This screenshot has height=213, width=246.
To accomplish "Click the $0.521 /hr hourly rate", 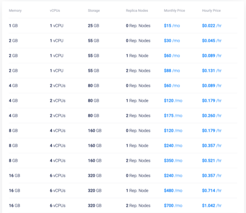I will 212,160.
